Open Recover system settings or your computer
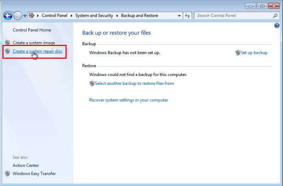The width and height of the screenshot is (283, 186). click(x=129, y=100)
